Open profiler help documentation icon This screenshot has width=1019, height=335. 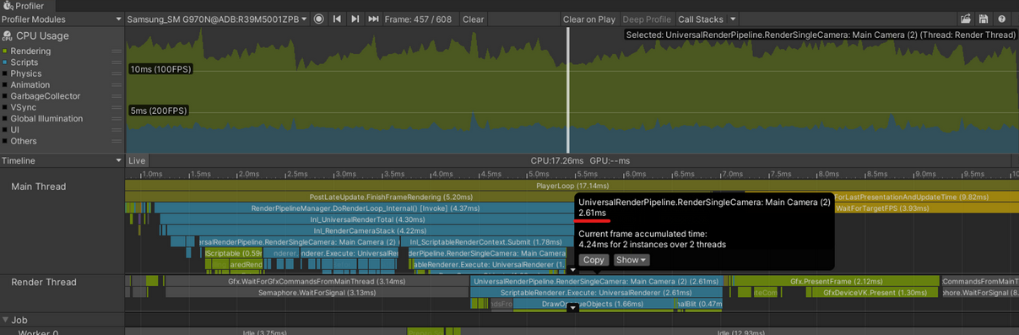coord(1001,19)
